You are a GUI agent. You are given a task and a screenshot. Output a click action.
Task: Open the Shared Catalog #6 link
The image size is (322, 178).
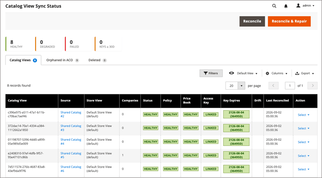pyautogui.click(x=71, y=169)
